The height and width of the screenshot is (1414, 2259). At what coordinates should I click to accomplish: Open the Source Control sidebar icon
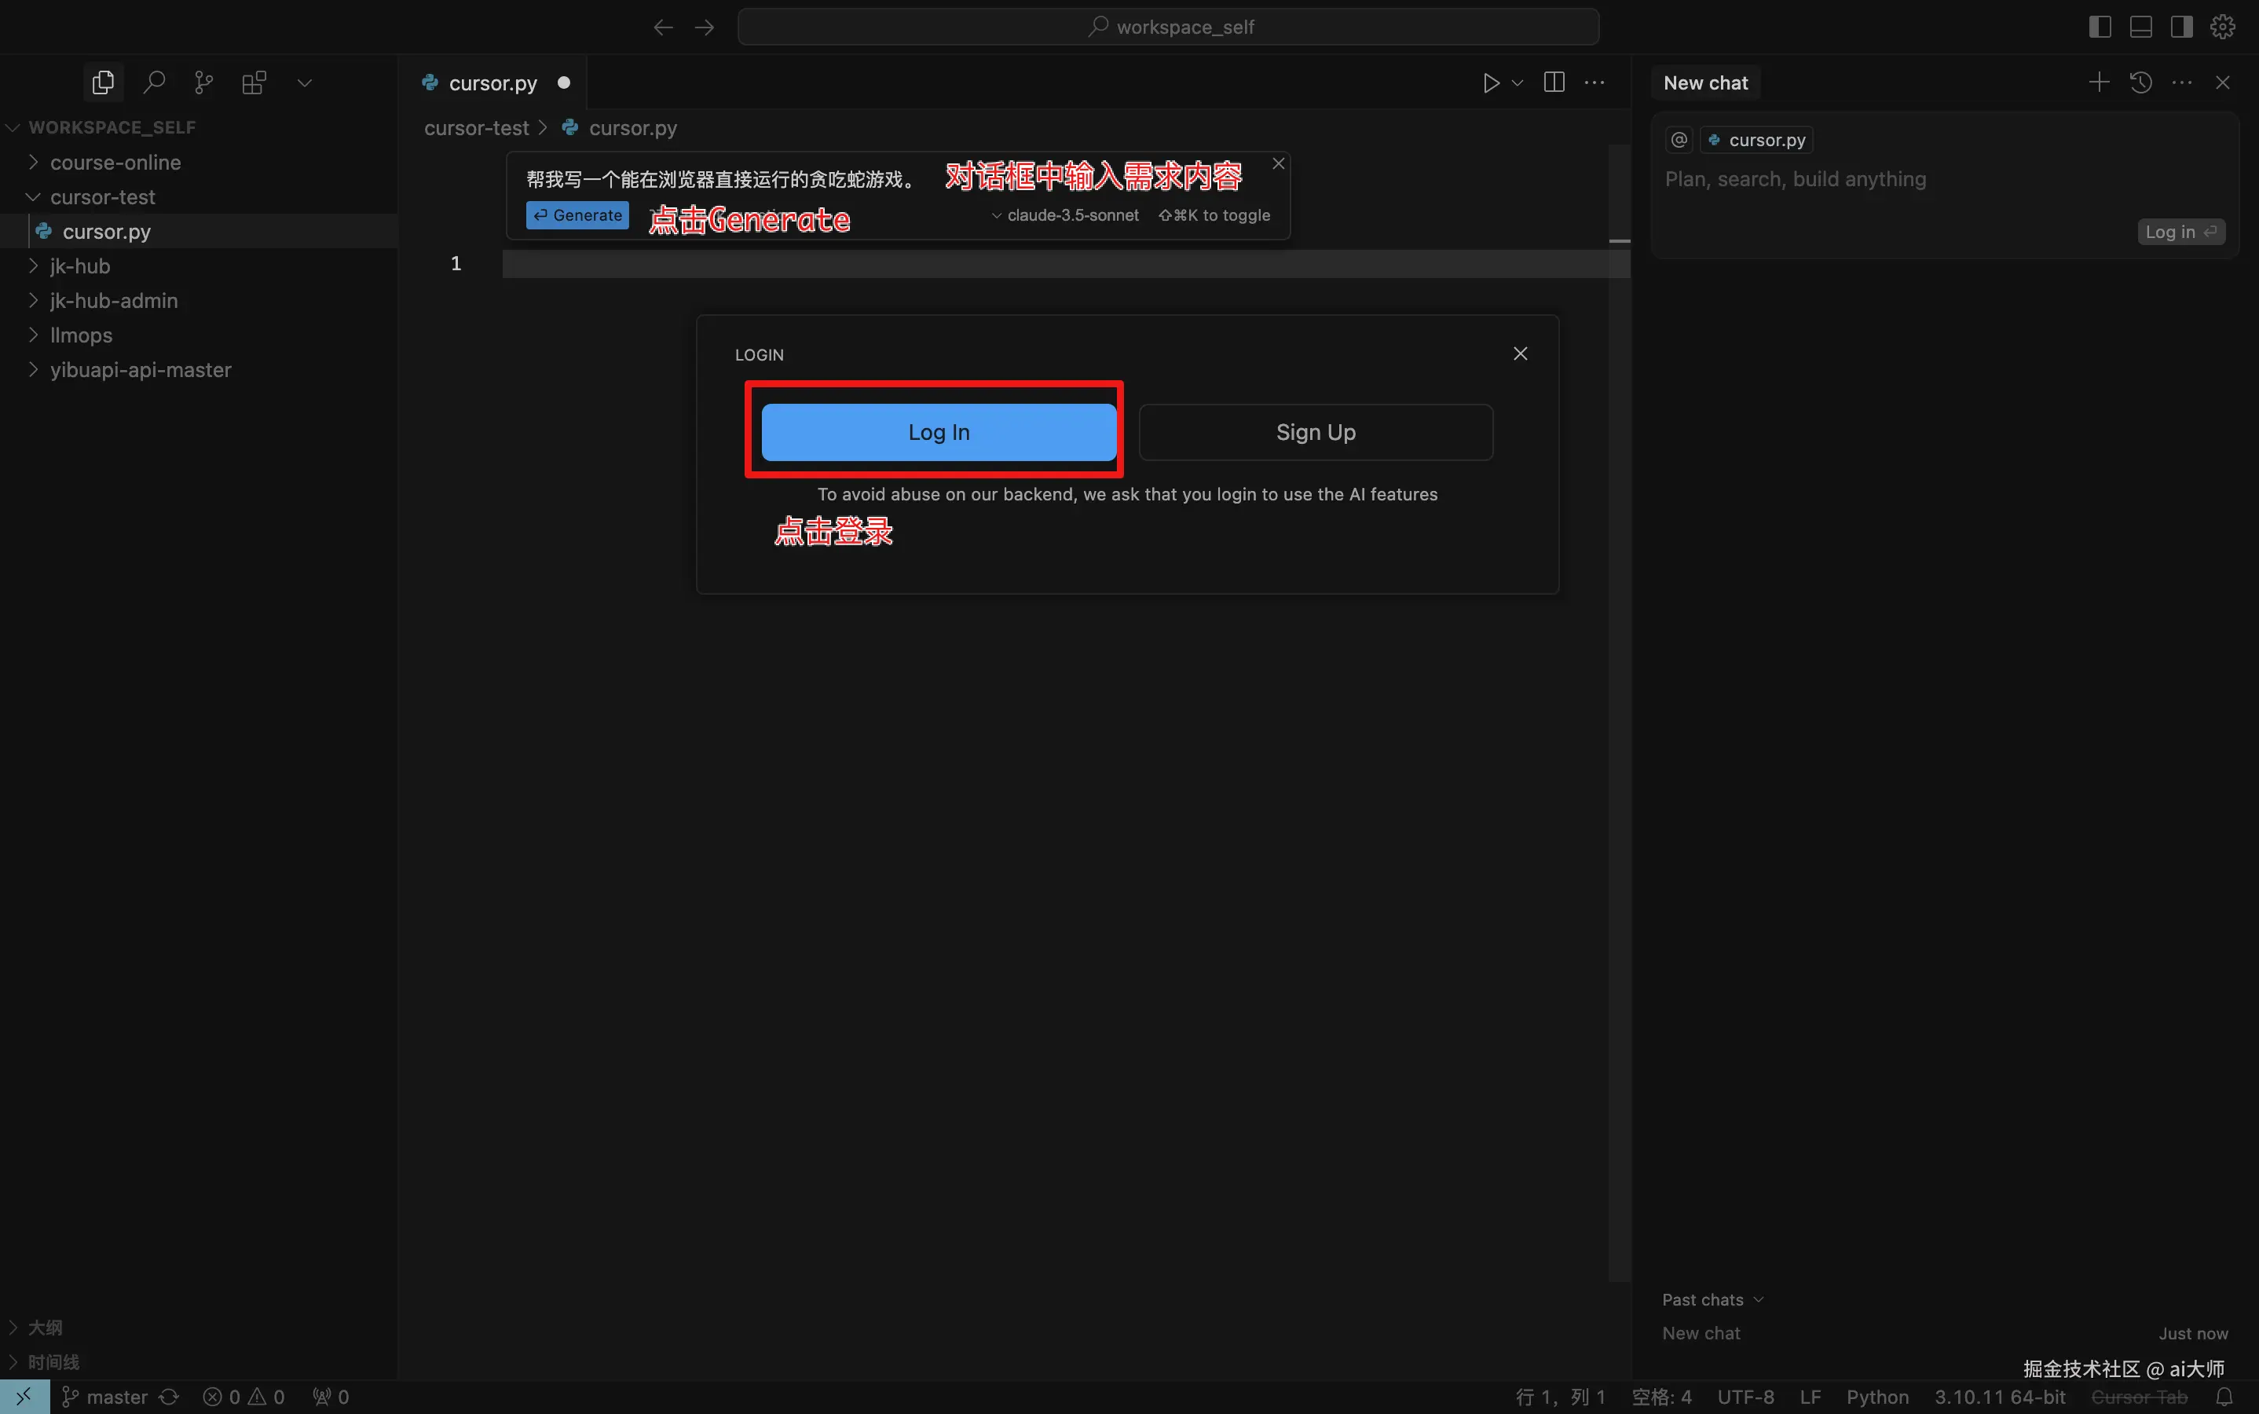204,82
